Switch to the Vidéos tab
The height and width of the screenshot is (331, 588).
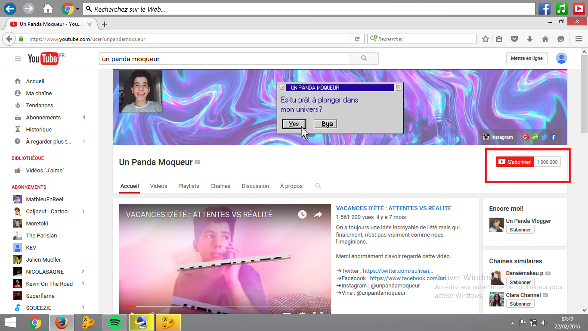(158, 186)
